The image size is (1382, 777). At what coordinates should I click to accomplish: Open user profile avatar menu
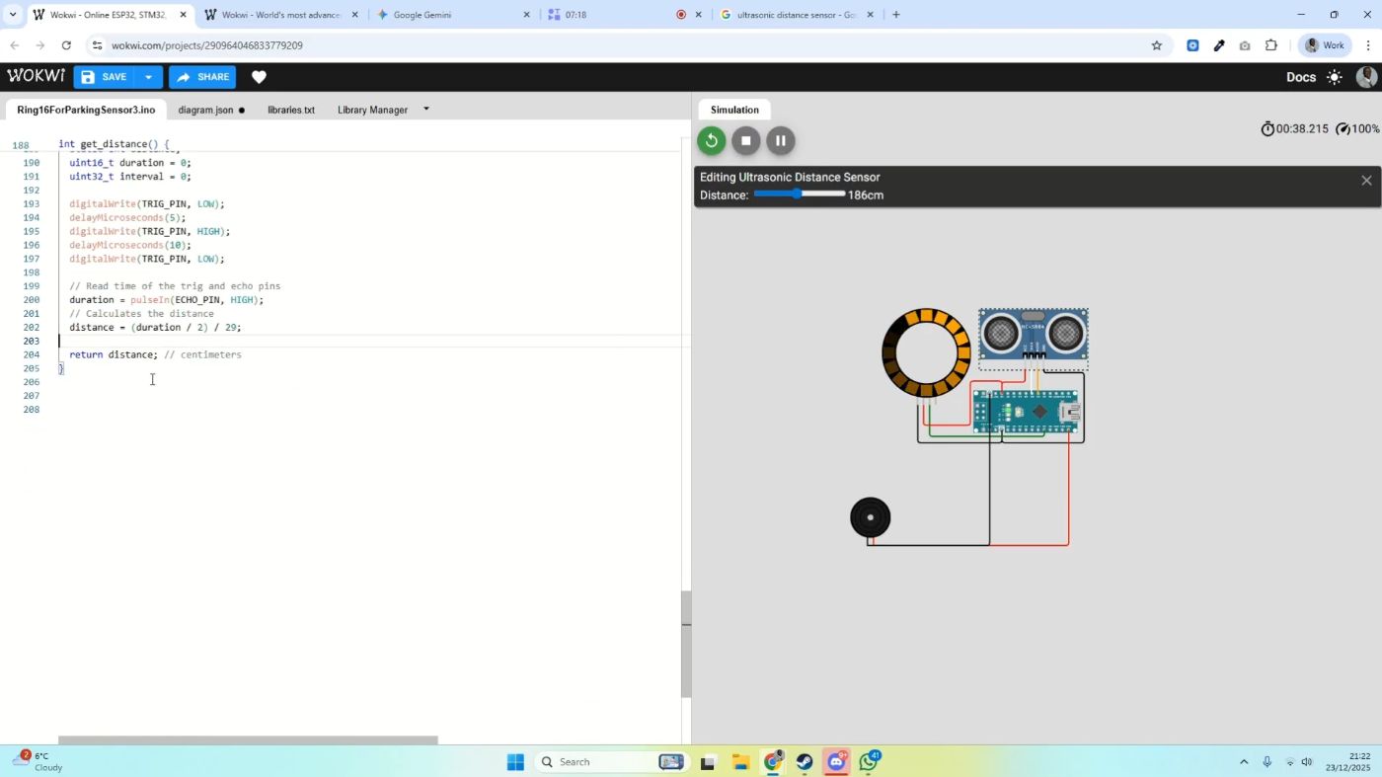pos(1367,77)
